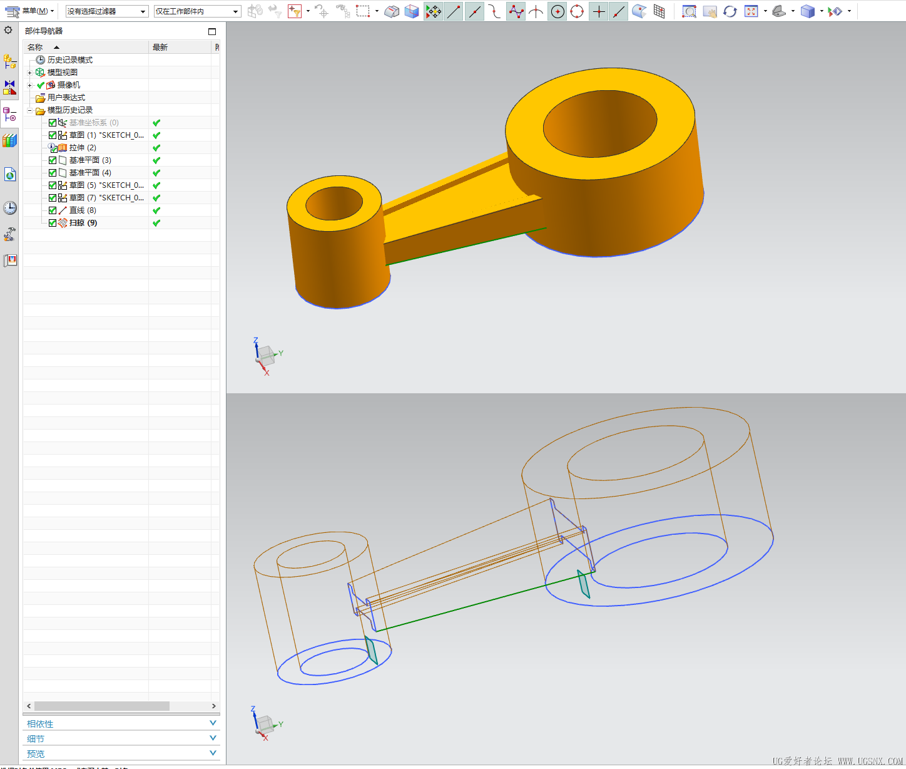Toggle the 拉伸 (2) feature checkbox
The width and height of the screenshot is (906, 769).
(53, 148)
